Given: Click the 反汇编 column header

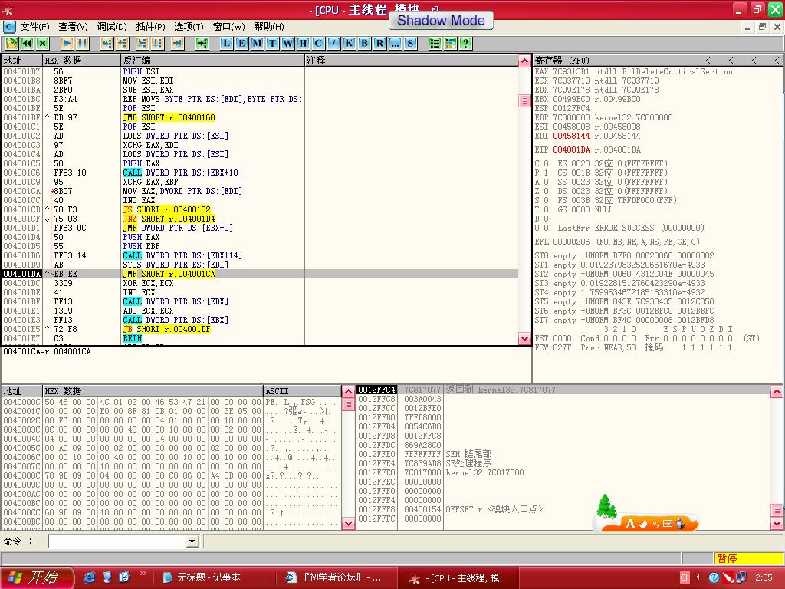Looking at the screenshot, I should (213, 60).
